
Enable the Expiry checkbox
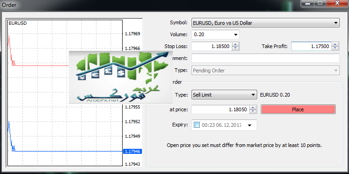click(197, 125)
